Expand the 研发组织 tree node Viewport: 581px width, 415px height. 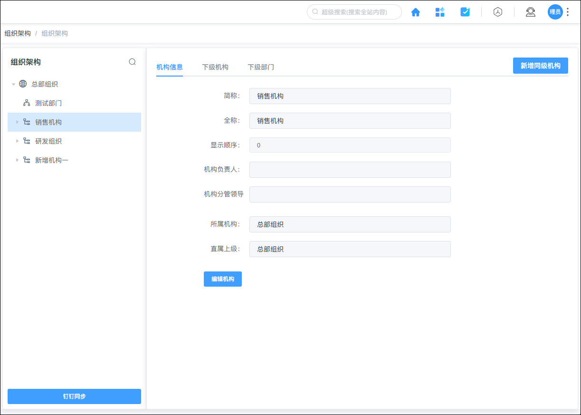17,141
